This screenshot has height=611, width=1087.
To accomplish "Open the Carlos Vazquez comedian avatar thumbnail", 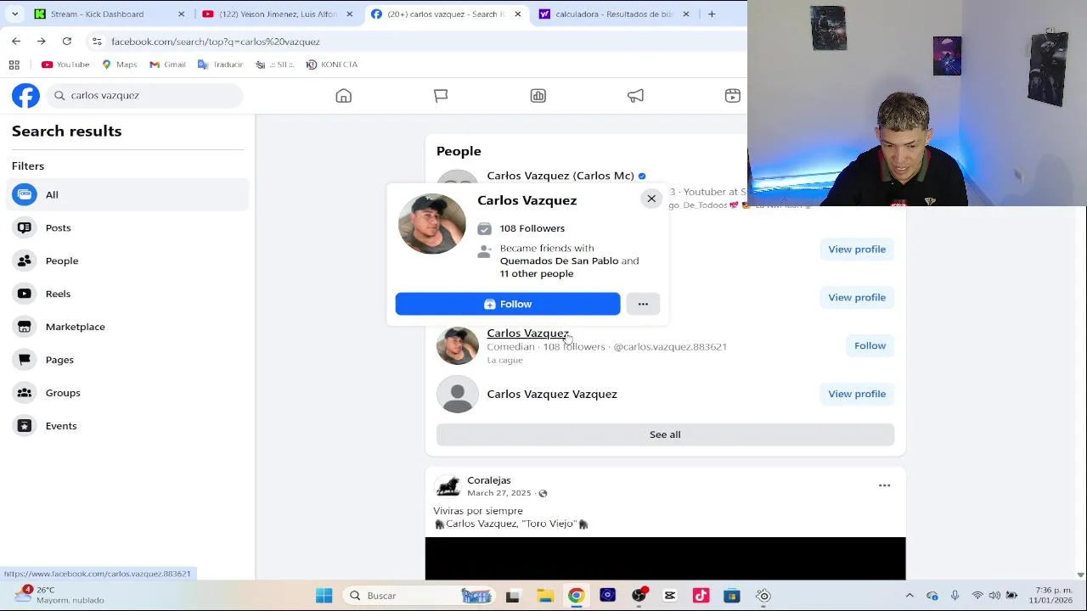I will pyautogui.click(x=458, y=346).
